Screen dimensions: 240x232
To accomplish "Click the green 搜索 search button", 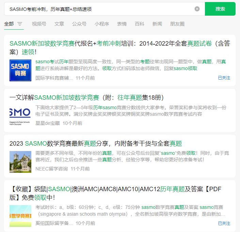I will coord(220,9).
